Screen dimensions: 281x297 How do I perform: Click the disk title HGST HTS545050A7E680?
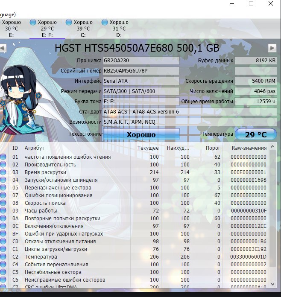click(x=137, y=48)
